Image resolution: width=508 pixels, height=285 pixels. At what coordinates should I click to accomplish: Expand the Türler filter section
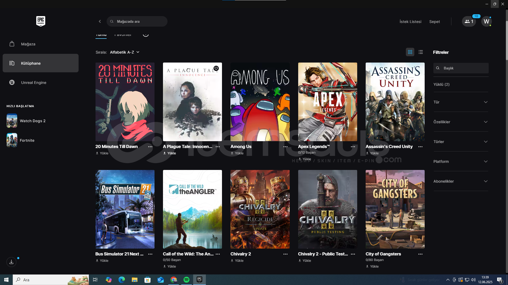[x=461, y=142]
